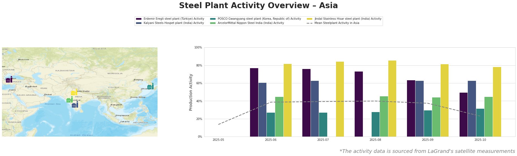Click the Production Activity axis title
The width and height of the screenshot is (517, 156).
(191, 92)
